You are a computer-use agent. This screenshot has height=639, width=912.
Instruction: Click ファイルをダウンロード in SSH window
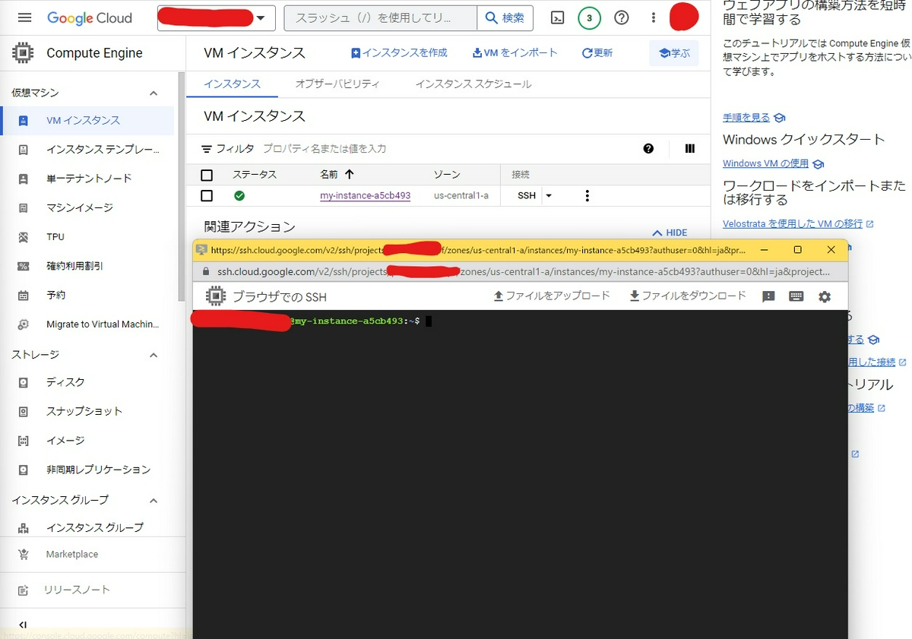[x=688, y=296]
